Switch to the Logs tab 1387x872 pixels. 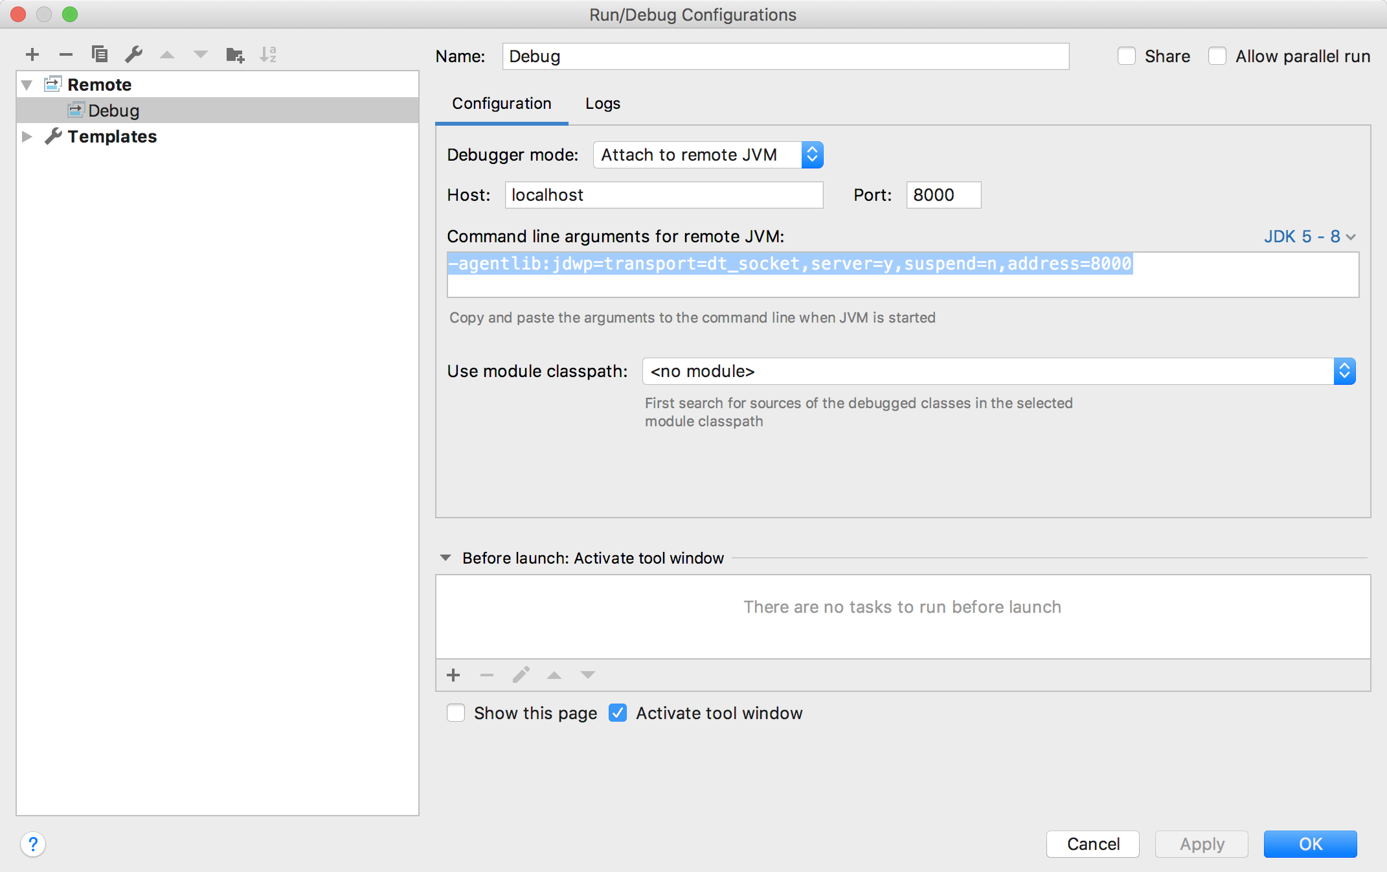tap(602, 104)
